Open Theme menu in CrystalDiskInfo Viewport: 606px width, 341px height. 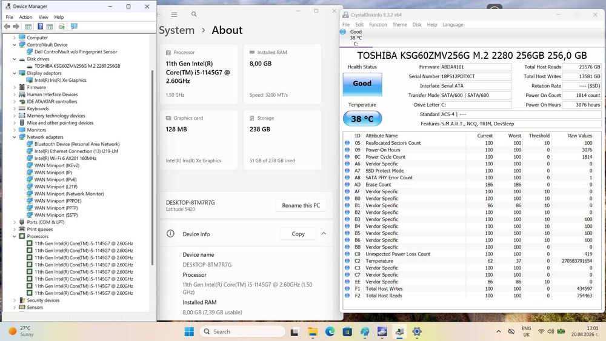399,25
